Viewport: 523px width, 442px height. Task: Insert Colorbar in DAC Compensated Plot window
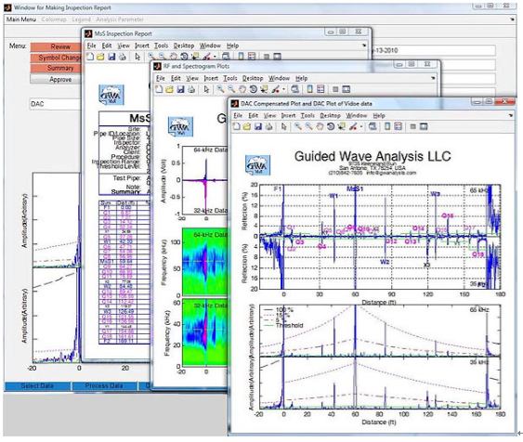click(x=387, y=126)
